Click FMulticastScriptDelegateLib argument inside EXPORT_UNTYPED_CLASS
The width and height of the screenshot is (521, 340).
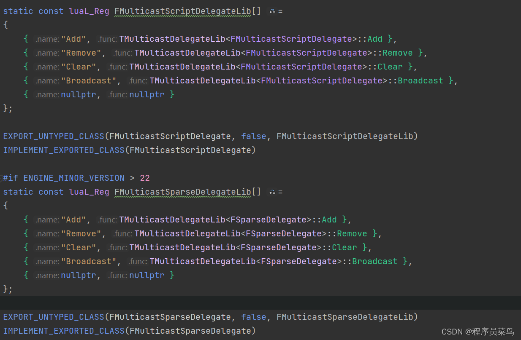pyautogui.click(x=345, y=136)
